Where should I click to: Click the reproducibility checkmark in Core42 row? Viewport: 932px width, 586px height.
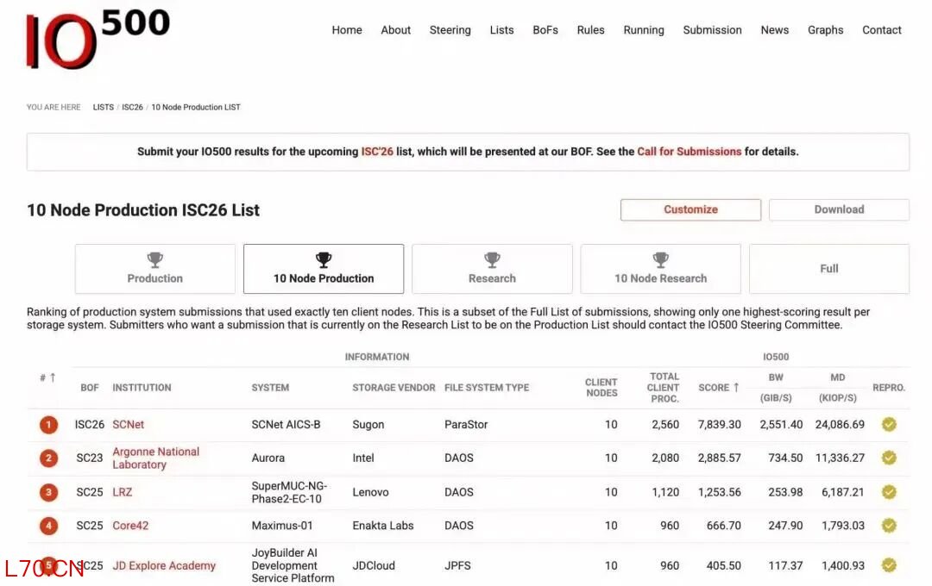[889, 525]
